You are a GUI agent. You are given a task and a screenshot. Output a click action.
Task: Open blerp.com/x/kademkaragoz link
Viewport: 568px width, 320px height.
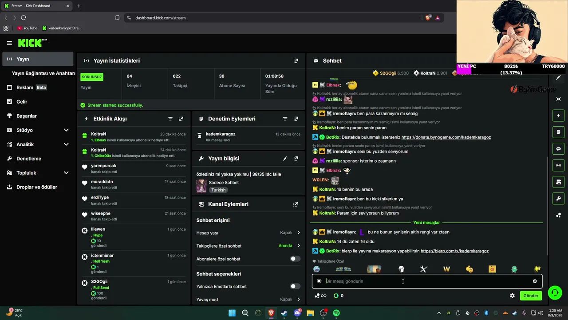(x=454, y=251)
